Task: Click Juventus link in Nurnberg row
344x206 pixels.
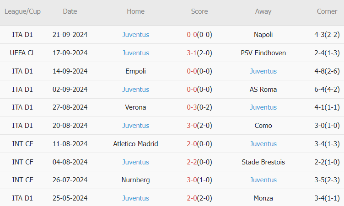Action: (263, 180)
